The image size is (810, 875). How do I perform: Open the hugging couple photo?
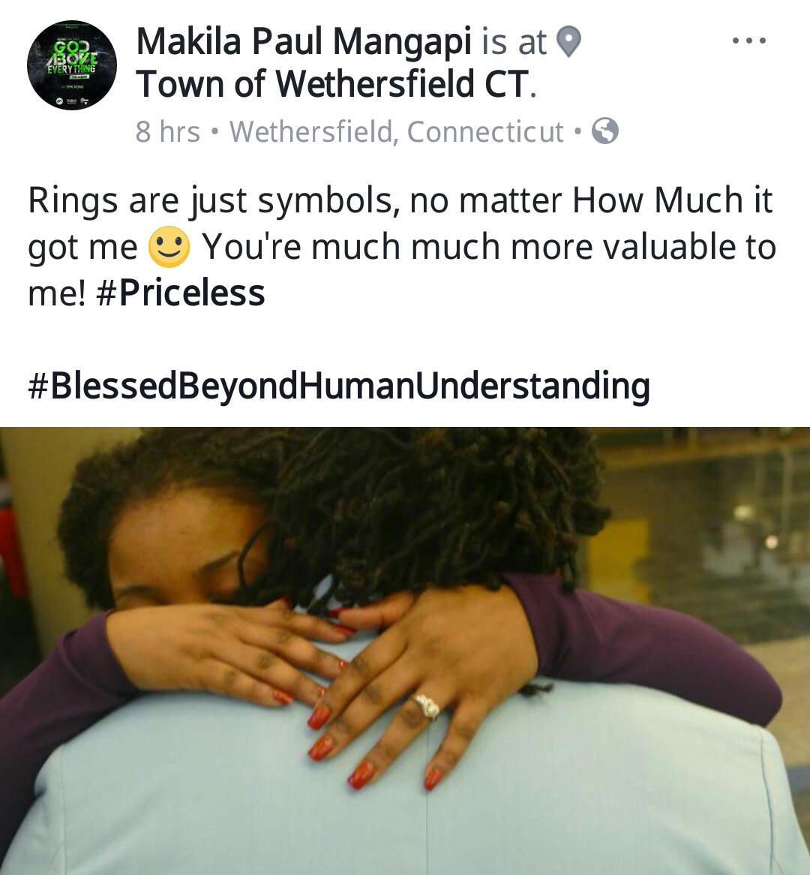[x=405, y=651]
